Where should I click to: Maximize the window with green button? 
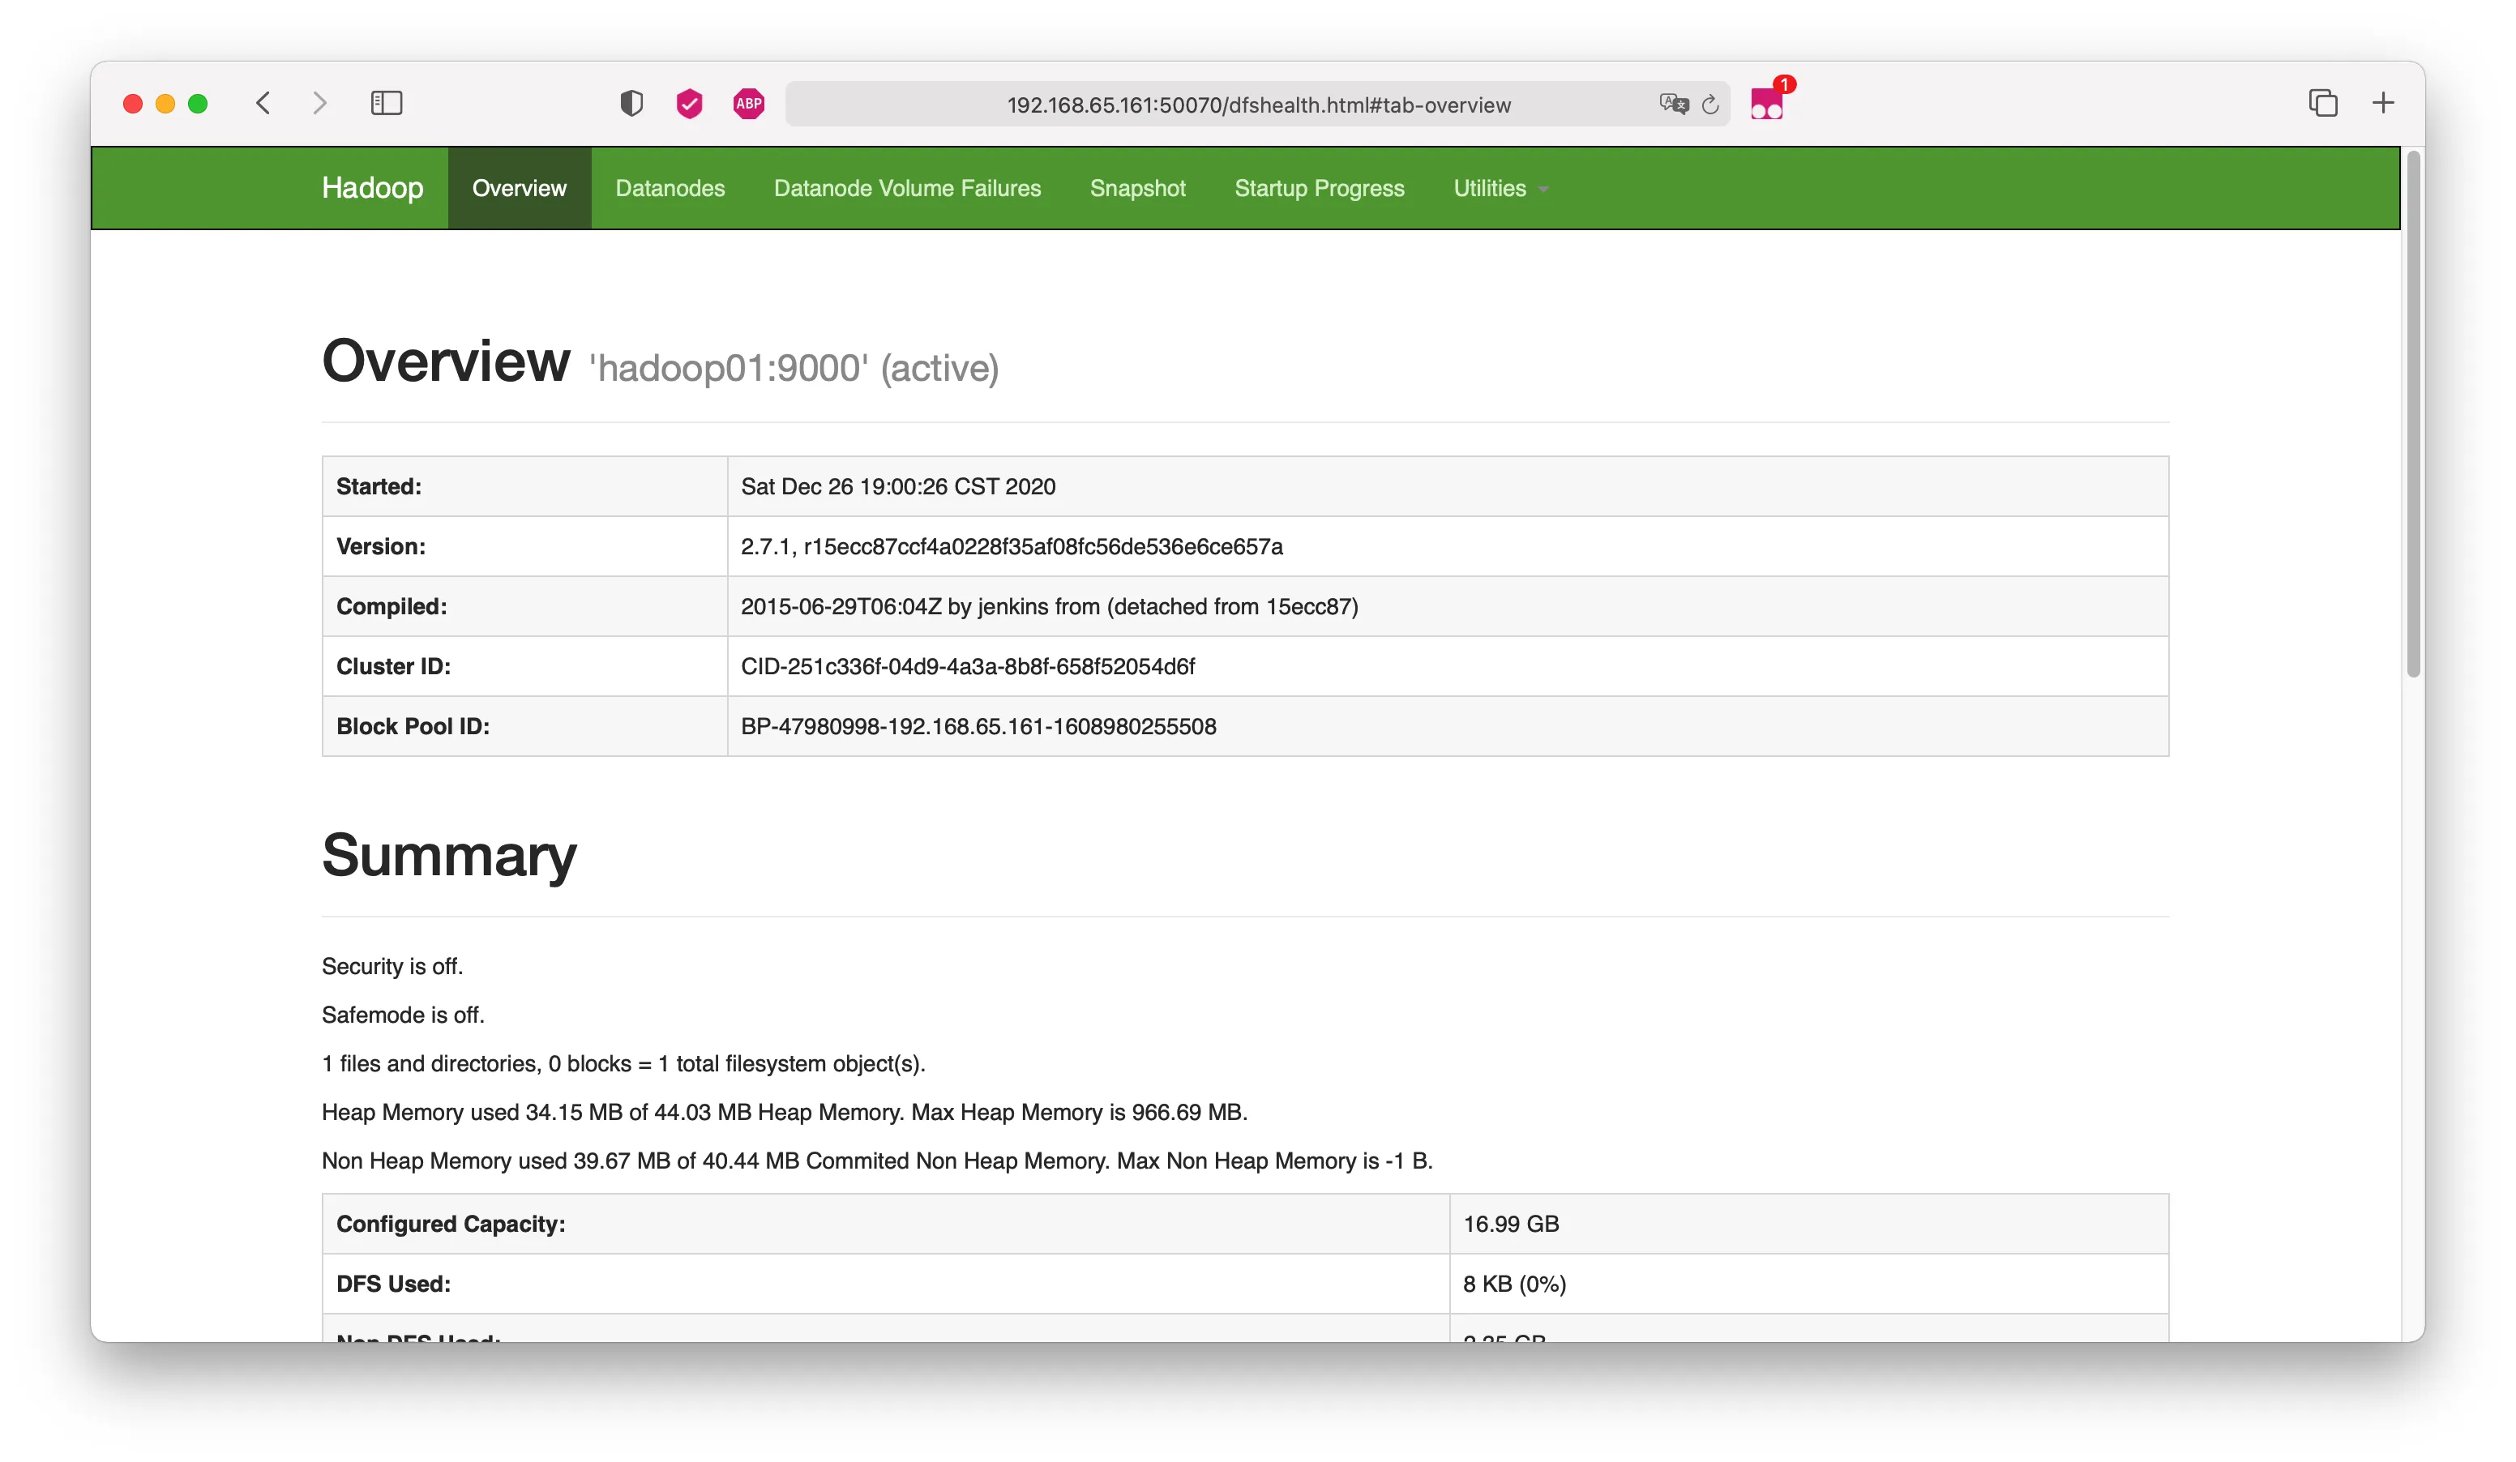198,104
